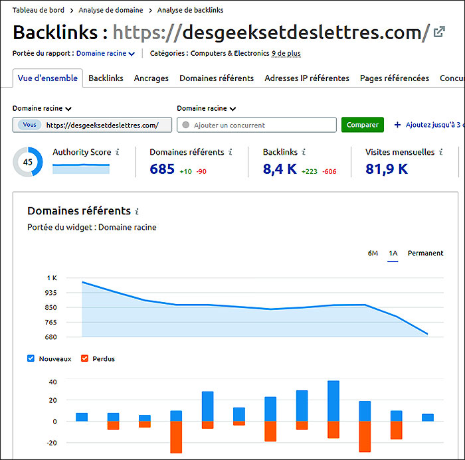The width and height of the screenshot is (465, 460).
Task: Click the tallest blue Nouveaux bar
Action: pos(333,401)
